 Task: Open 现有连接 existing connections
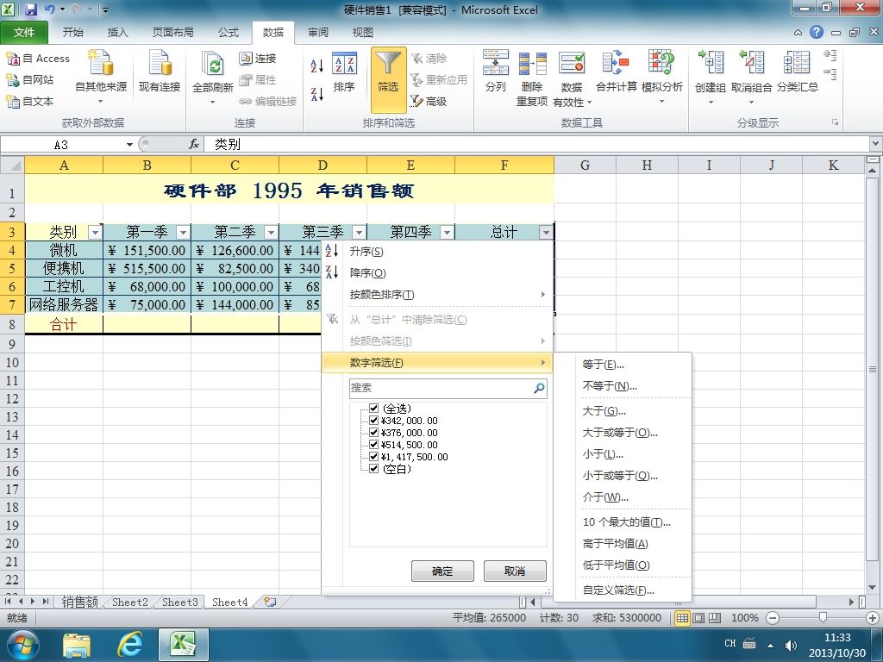160,71
